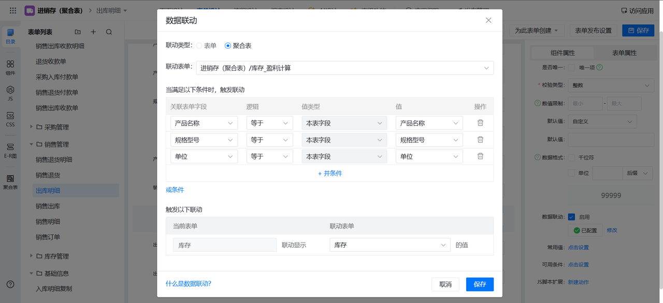
Task: Select the 表单 linkage type radio
Action: tap(199, 46)
